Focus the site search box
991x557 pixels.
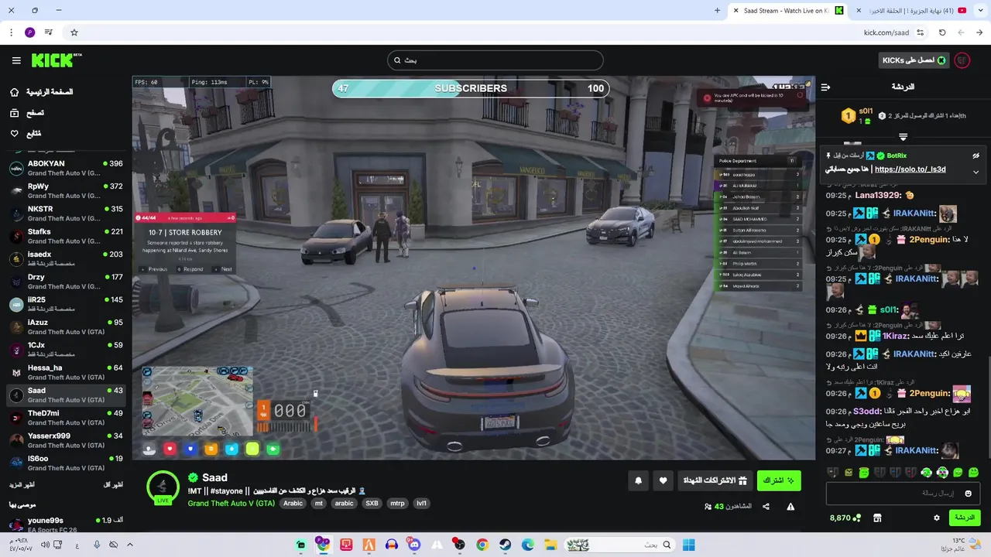pyautogui.click(x=495, y=60)
